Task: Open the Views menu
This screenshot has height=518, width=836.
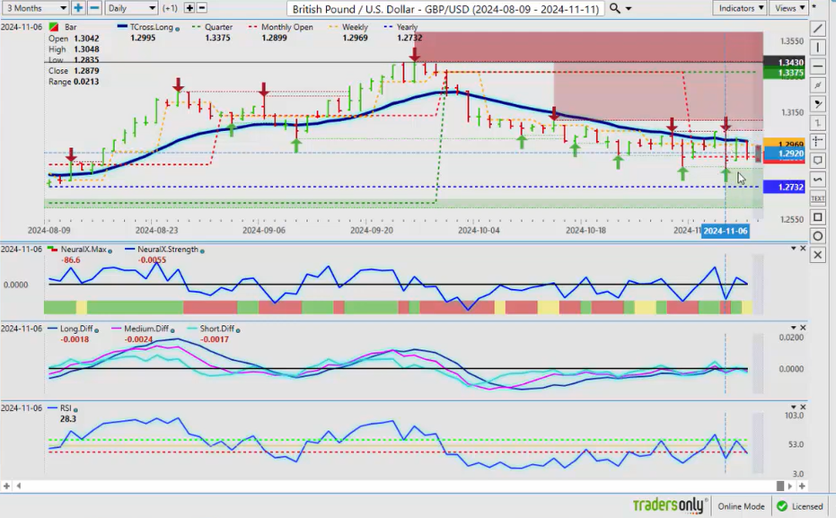Action: coord(789,8)
